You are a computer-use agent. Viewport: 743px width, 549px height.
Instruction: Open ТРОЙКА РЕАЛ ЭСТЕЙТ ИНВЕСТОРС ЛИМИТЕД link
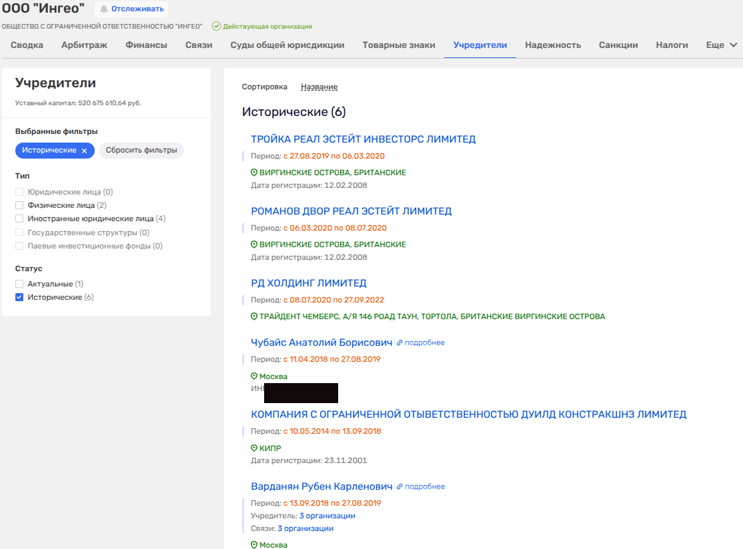[363, 139]
